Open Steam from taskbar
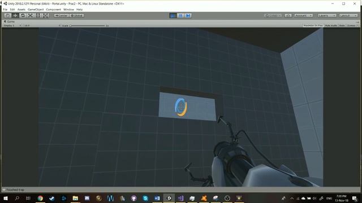This screenshot has width=362, height=203. [51, 198]
